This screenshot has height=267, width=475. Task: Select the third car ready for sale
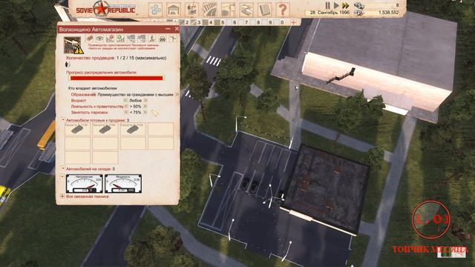click(133, 129)
